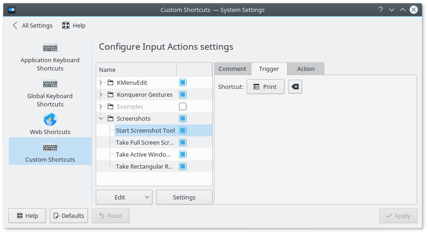This screenshot has height=234, width=428.
Task: Click the System Settings titlebar app icon
Action: point(12,10)
